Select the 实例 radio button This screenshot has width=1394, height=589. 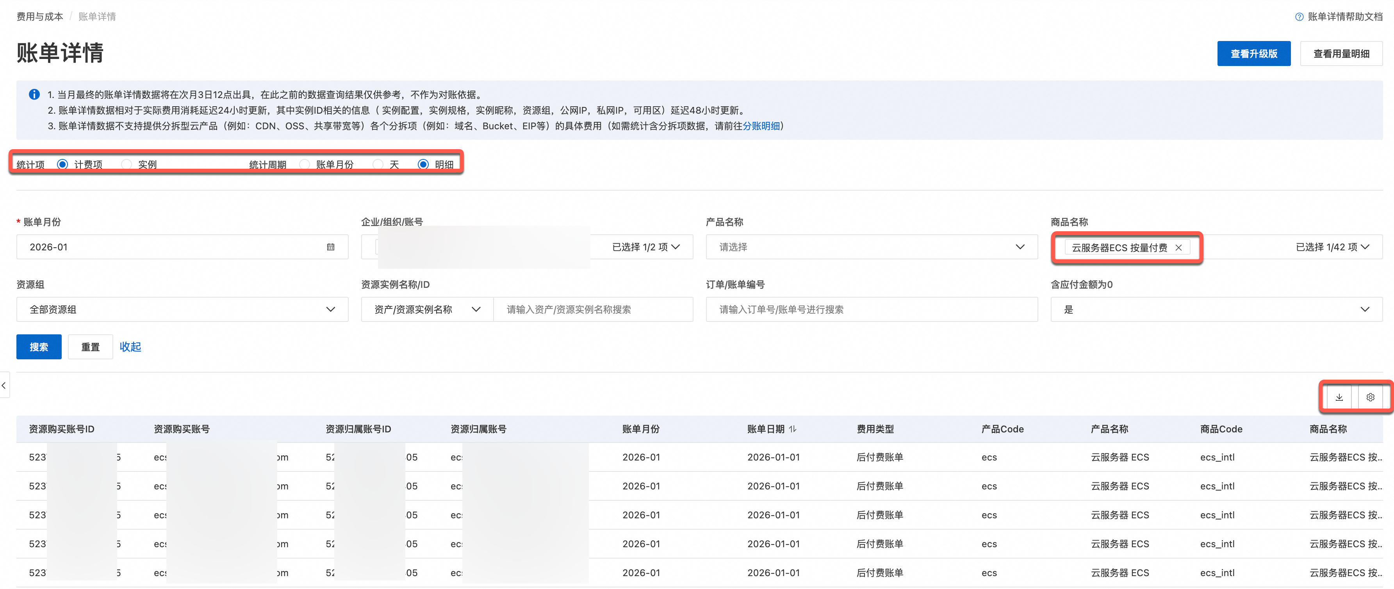pos(127,164)
